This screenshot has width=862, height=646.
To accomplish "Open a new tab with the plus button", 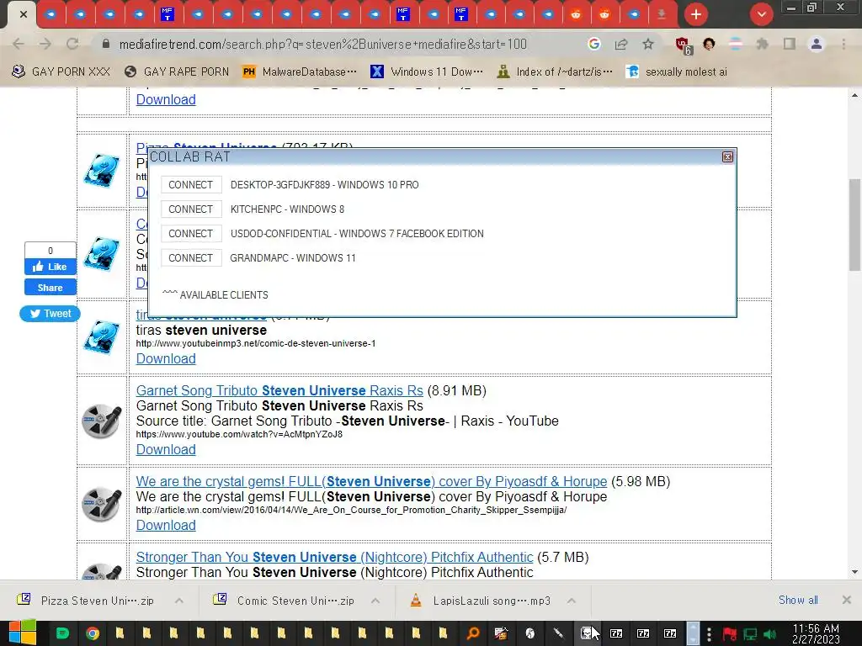I will point(696,14).
